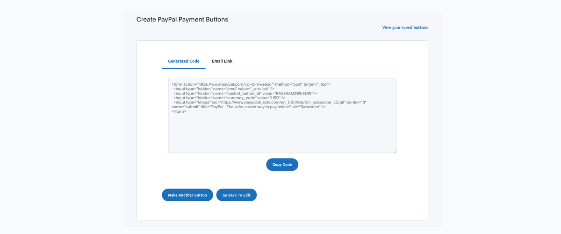Click Go Back To Edit button
This screenshot has width=561, height=234.
pyautogui.click(x=237, y=195)
